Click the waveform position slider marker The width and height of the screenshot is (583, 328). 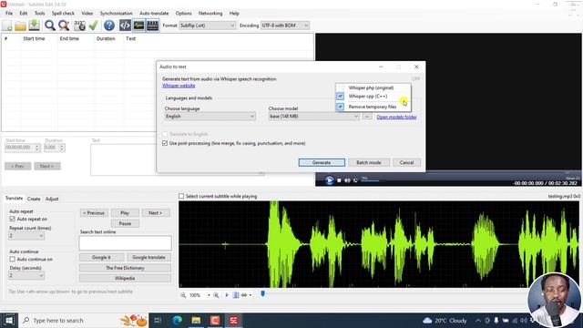tap(263, 294)
